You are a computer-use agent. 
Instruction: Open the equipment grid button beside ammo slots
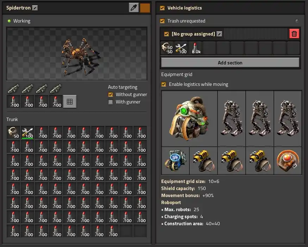coord(70,102)
